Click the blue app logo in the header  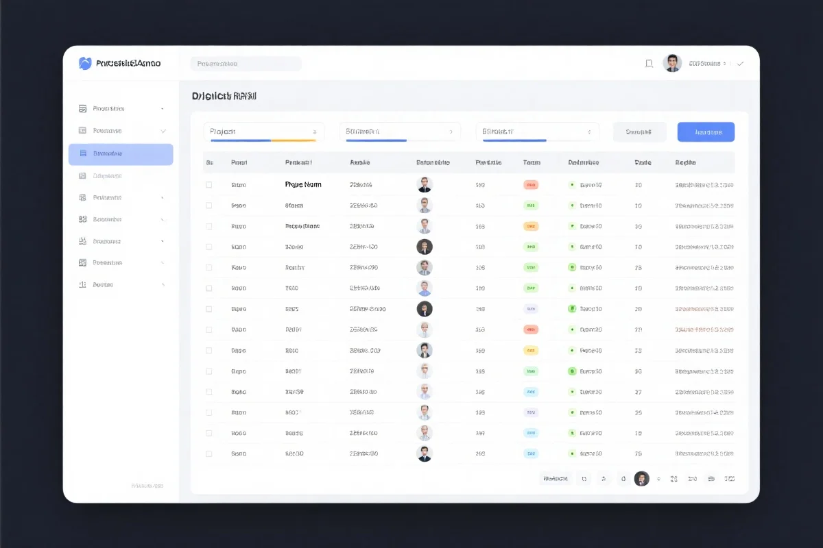pos(85,64)
